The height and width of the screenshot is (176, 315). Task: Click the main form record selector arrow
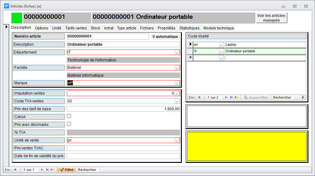pyautogui.click(x=6, y=27)
